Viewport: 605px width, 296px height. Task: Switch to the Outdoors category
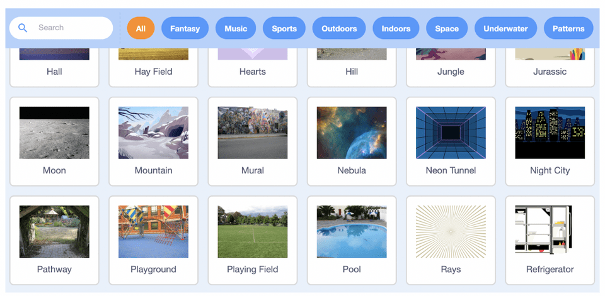[339, 28]
